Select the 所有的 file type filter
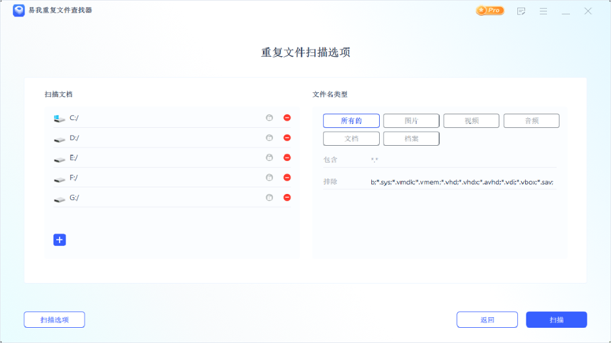The width and height of the screenshot is (611, 343). (351, 121)
